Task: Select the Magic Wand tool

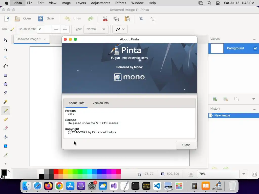Action: pyautogui.click(x=6, y=102)
